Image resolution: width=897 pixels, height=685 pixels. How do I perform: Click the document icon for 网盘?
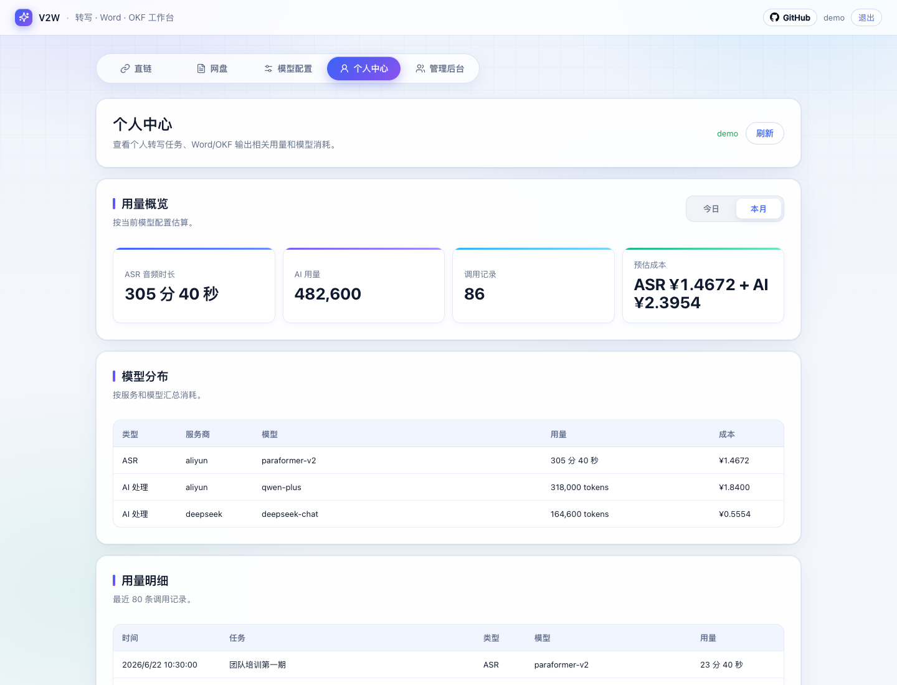201,68
